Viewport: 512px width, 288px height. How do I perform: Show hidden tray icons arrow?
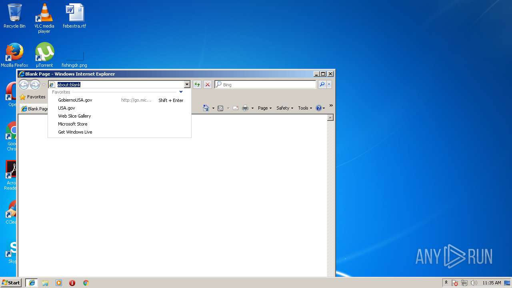[x=446, y=283]
